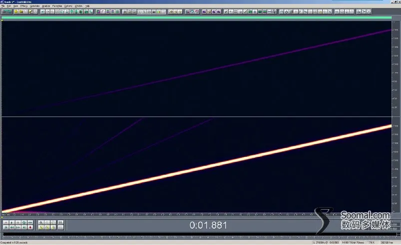Click the circled Play to End button

pyautogui.click(x=24, y=222)
